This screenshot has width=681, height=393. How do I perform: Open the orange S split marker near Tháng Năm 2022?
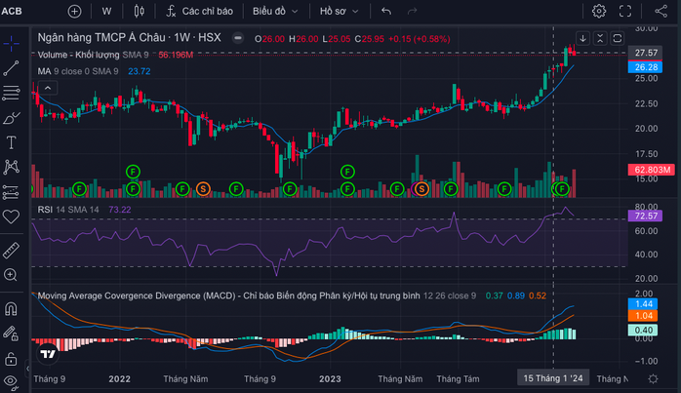click(203, 189)
